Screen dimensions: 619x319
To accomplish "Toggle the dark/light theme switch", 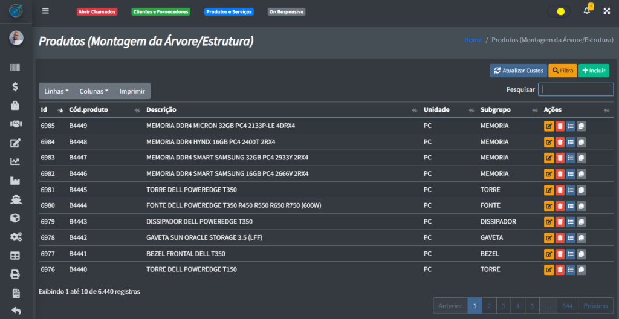I will coord(559,11).
